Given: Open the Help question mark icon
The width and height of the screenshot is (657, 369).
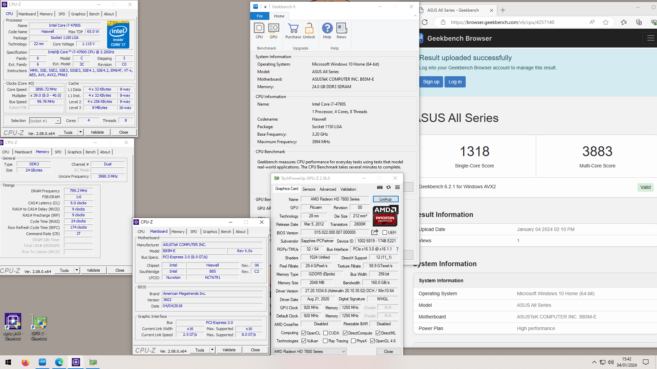Looking at the screenshot, I should click(x=327, y=30).
